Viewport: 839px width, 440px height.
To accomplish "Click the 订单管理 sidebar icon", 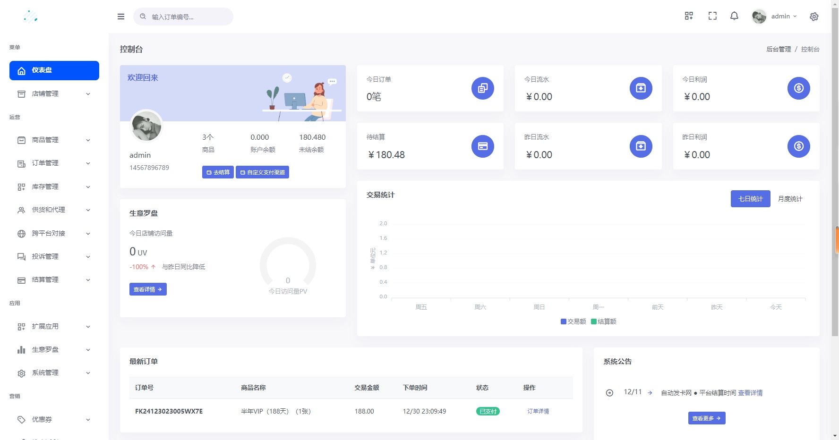I will [21, 163].
